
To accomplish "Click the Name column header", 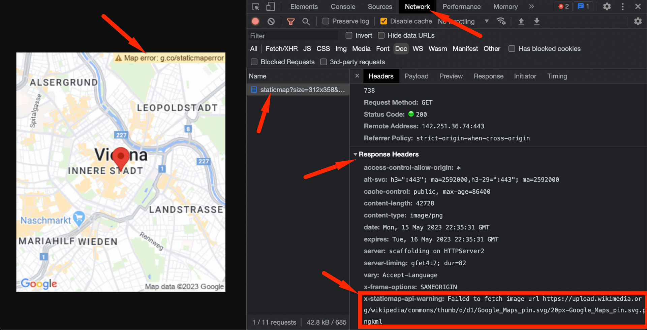I will (298, 76).
